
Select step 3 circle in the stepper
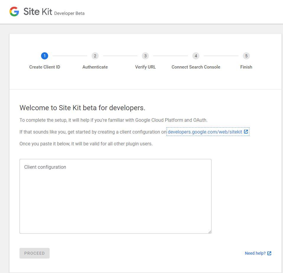click(x=145, y=56)
